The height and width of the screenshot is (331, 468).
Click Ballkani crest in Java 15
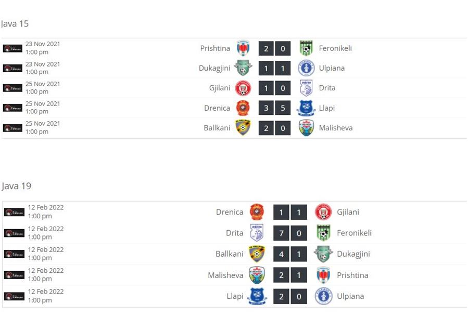243,127
